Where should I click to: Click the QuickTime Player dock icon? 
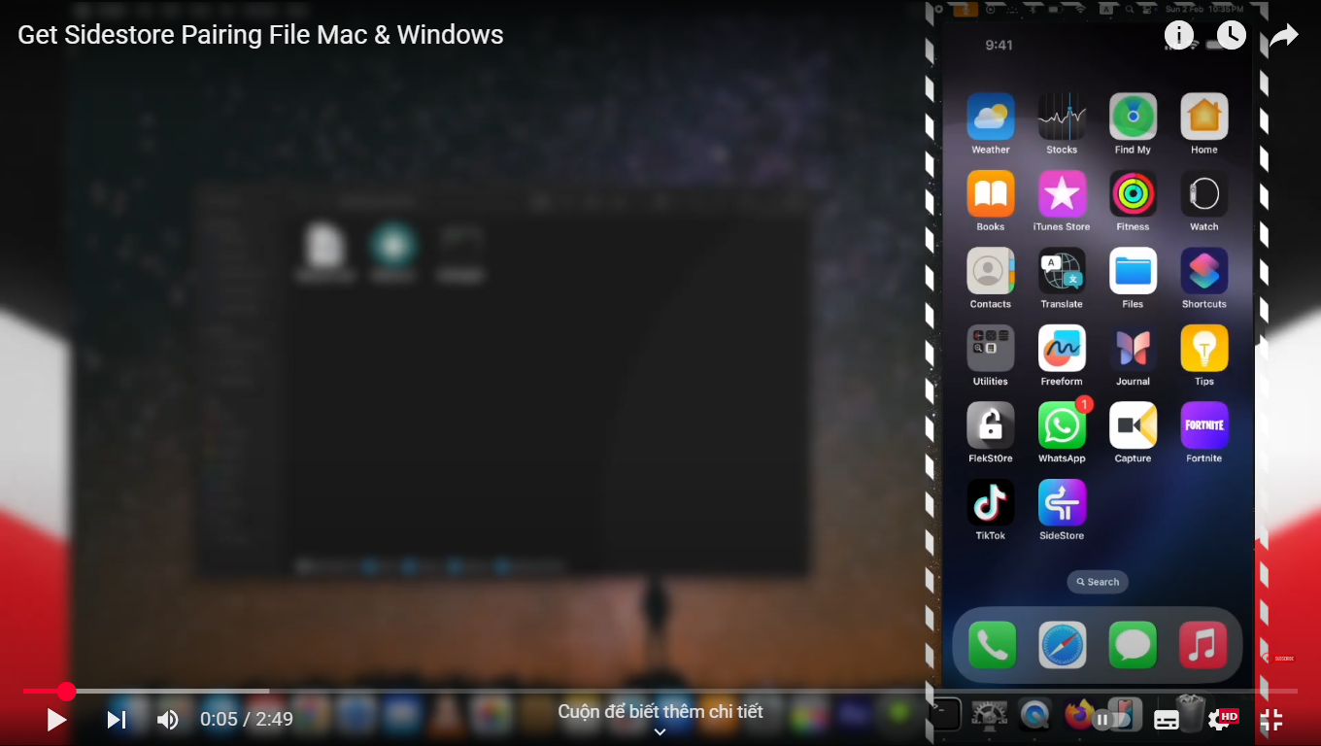click(x=1035, y=715)
